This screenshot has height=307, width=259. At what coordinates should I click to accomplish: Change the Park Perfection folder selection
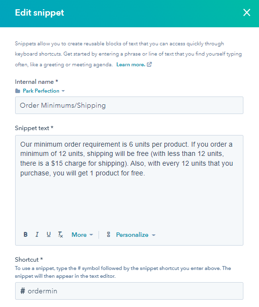(44, 91)
